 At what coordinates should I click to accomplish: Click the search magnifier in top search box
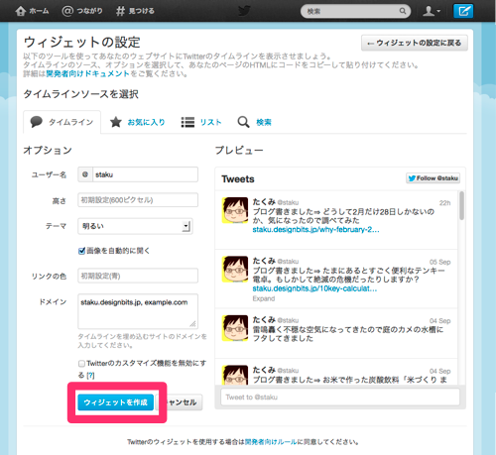(403, 11)
